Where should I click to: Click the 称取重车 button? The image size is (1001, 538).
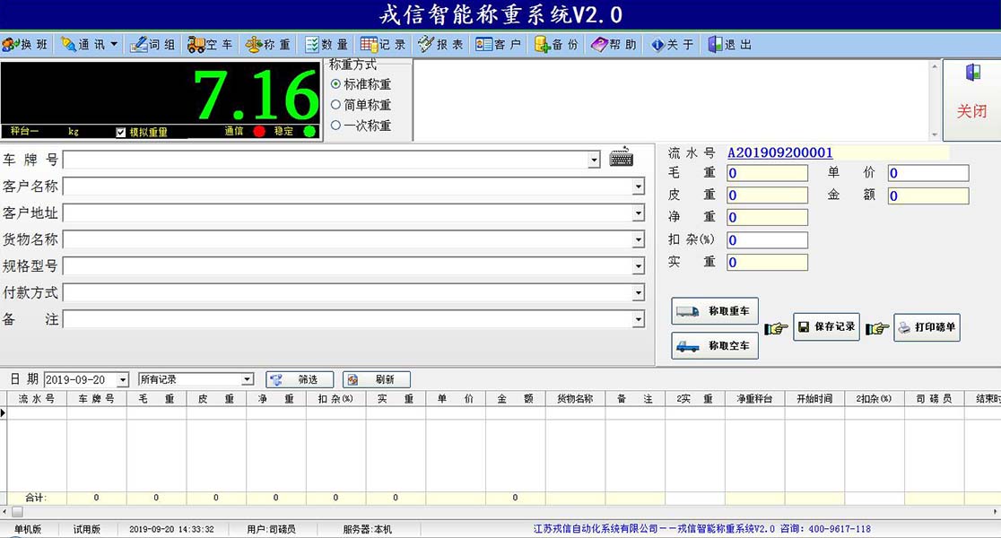click(x=715, y=311)
